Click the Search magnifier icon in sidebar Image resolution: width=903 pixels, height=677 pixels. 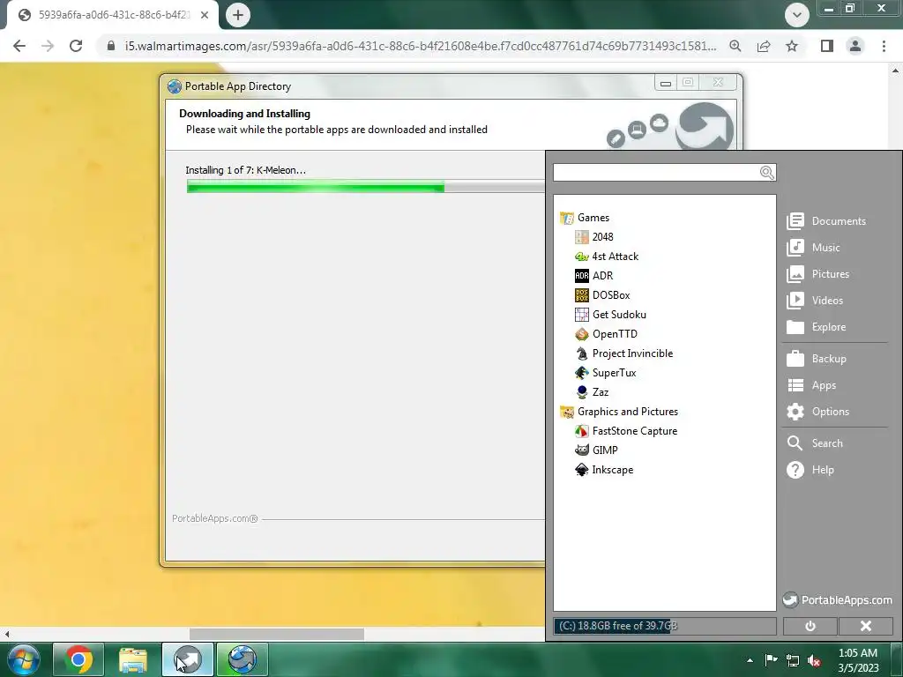pyautogui.click(x=795, y=443)
